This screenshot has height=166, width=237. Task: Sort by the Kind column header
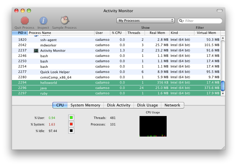tap(182, 33)
